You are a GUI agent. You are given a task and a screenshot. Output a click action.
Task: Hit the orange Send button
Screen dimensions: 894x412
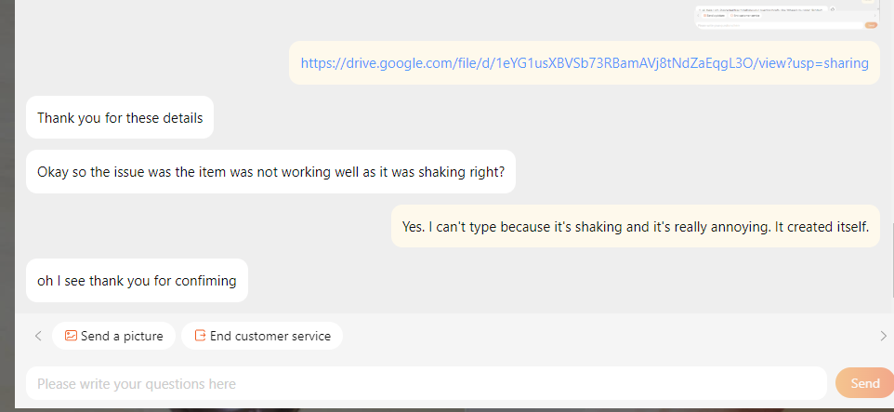pyautogui.click(x=864, y=383)
